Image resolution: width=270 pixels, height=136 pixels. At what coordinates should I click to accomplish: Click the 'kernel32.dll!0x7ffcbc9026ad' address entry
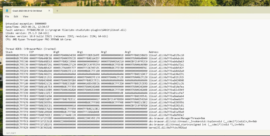(x=168, y=128)
